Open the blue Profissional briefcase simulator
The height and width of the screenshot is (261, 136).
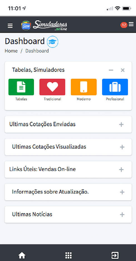tap(115, 87)
